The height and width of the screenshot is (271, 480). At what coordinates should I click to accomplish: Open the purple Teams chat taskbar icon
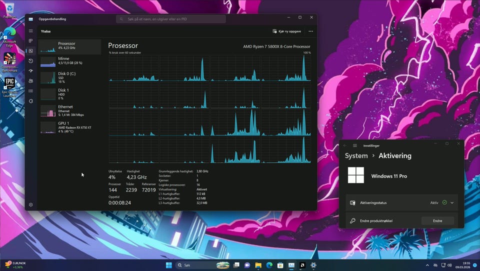point(247,265)
